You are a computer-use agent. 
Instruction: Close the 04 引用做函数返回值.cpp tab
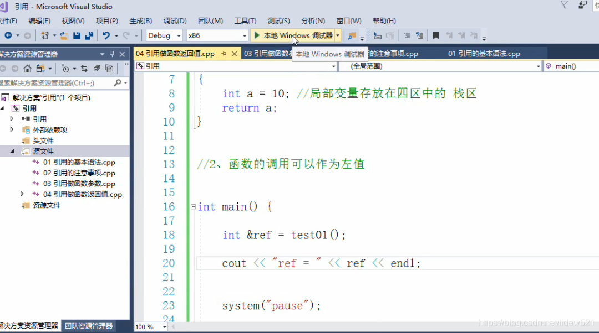point(235,54)
